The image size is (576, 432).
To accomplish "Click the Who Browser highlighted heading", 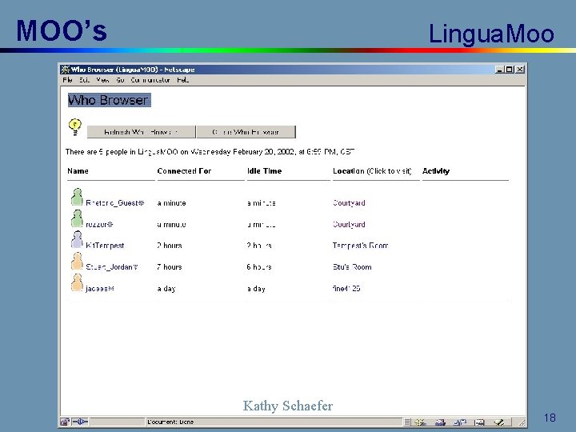I will 109,100.
